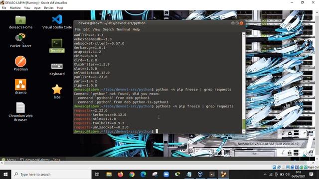The width and height of the screenshot is (319, 179).
Task: Click the websocket-client==0.57.0 line
Action: pos(99,43)
